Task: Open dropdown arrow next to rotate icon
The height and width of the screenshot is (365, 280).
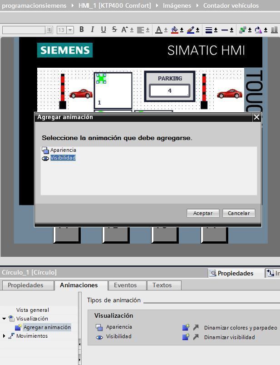Action: pyautogui.click(x=265, y=30)
